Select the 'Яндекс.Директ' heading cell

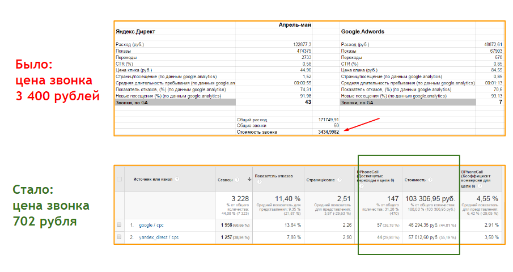(135, 32)
